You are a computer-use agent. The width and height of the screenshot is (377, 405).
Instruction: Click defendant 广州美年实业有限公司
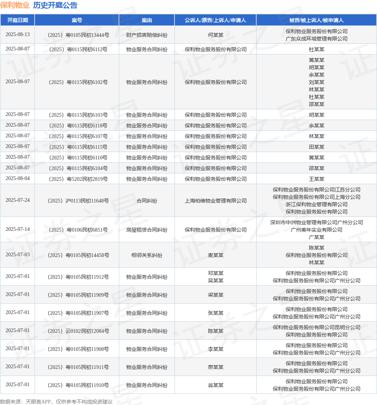(316, 230)
